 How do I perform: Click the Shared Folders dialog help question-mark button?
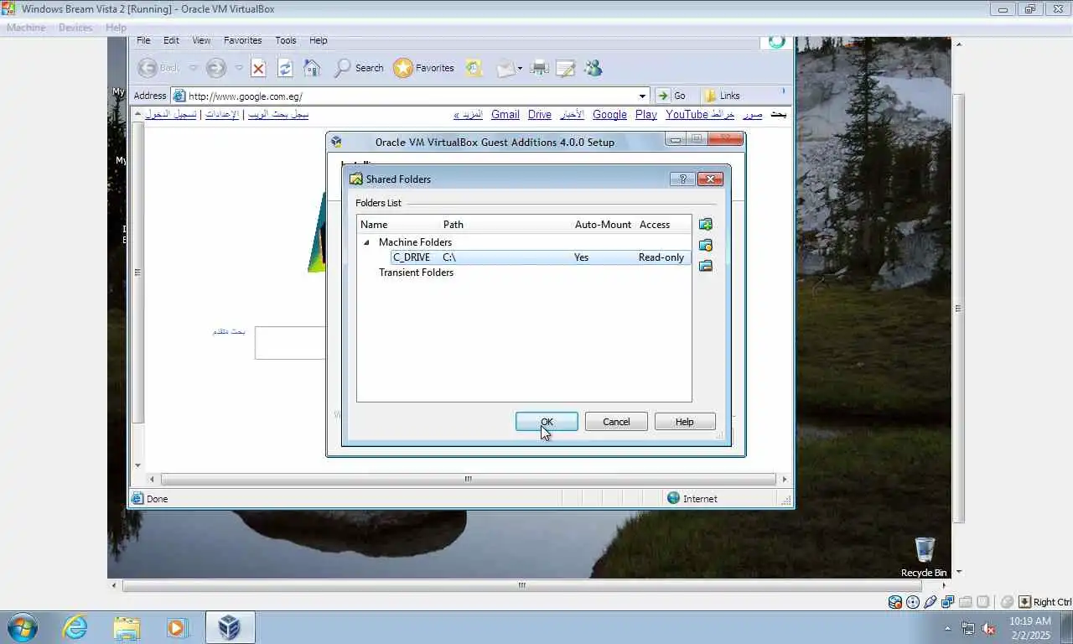(x=682, y=179)
